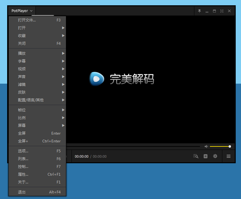The width and height of the screenshot is (241, 199).
Task: Open the playlist search icon
Action: pyautogui.click(x=196, y=156)
